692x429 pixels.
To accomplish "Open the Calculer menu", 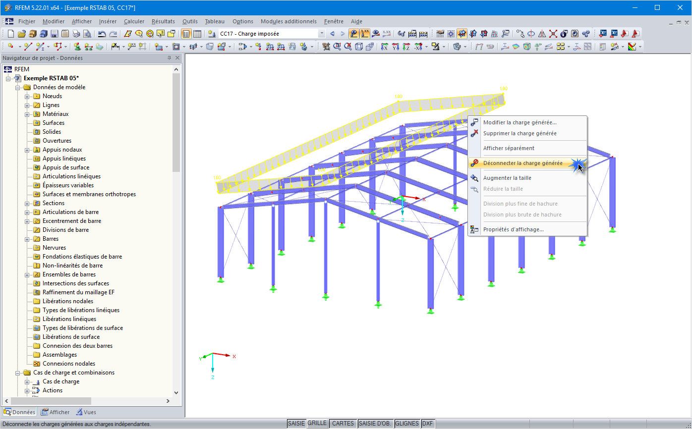I will coord(134,21).
